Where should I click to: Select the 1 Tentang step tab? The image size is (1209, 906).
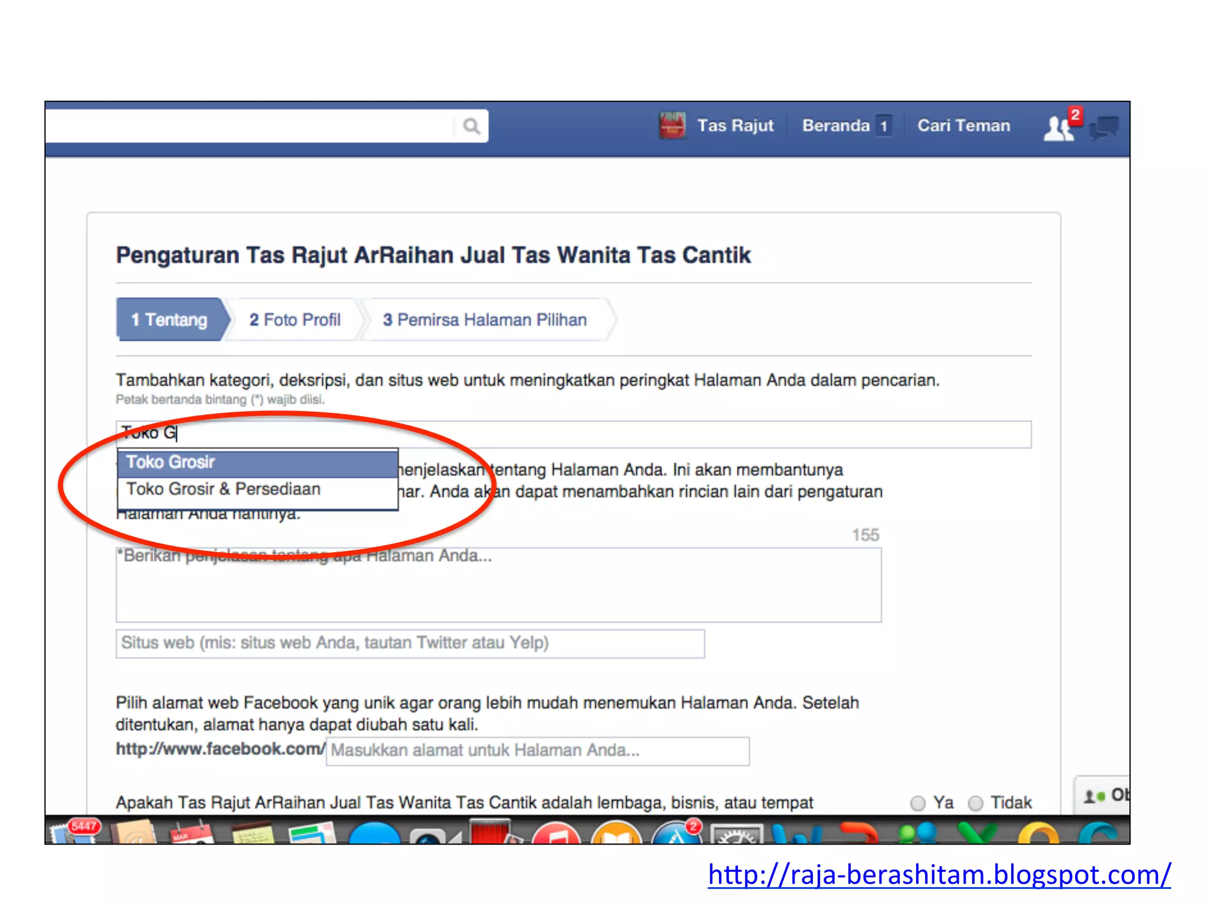pos(171,319)
